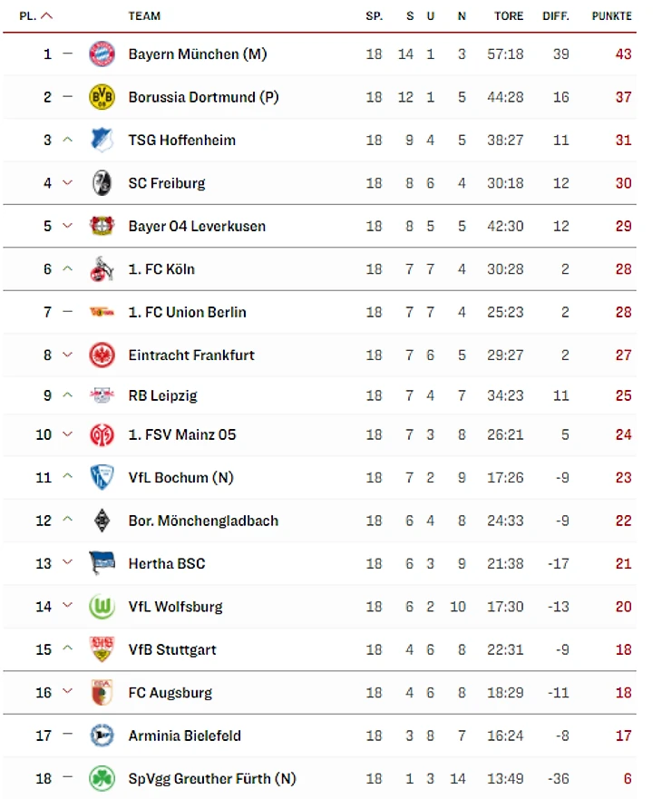Screen dimensions: 662x799
Task: Open the Bor. Mönchengladbach team link
Action: tap(203, 521)
